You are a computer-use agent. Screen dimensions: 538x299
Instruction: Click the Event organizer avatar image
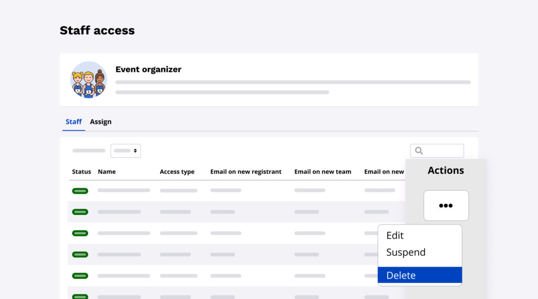pos(89,79)
